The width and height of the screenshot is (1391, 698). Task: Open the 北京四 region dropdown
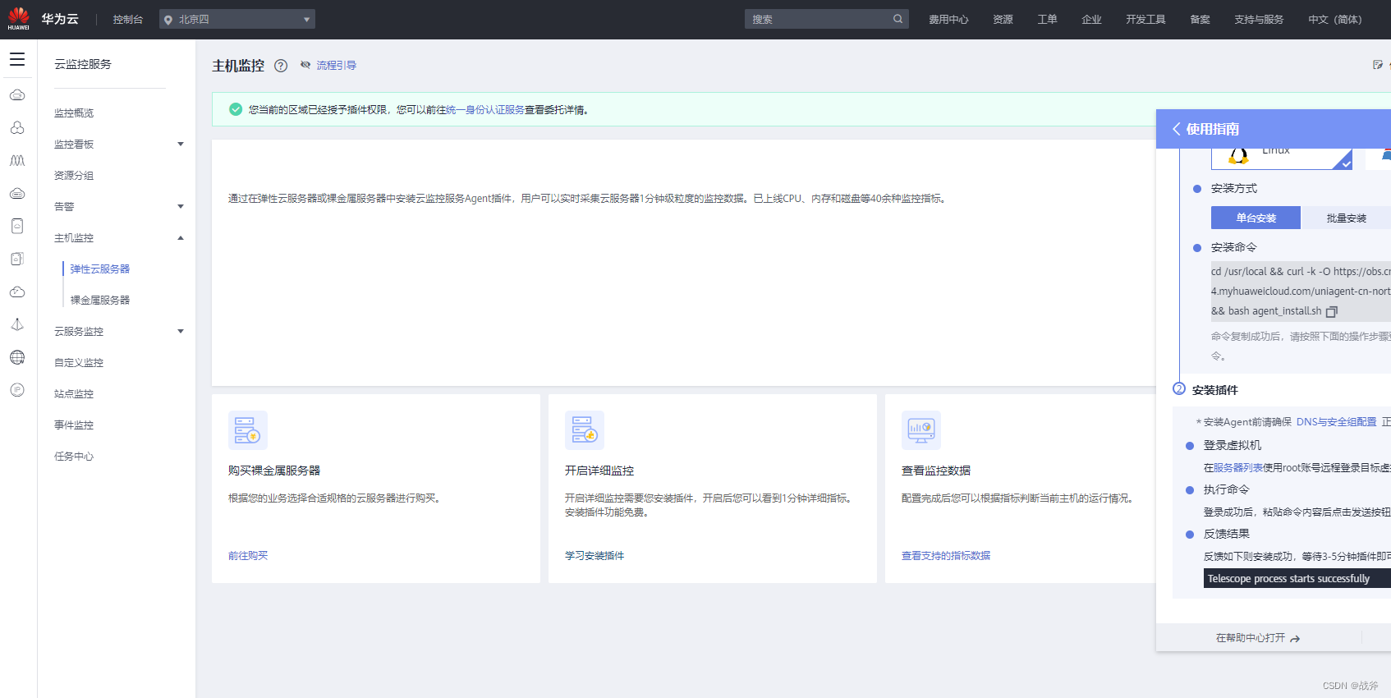pyautogui.click(x=237, y=20)
